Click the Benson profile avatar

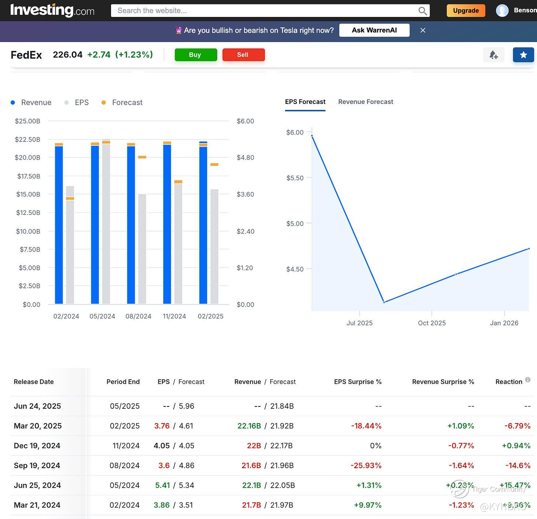[x=502, y=11]
